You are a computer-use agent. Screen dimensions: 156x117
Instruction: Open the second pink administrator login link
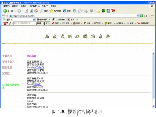(x=8, y=62)
